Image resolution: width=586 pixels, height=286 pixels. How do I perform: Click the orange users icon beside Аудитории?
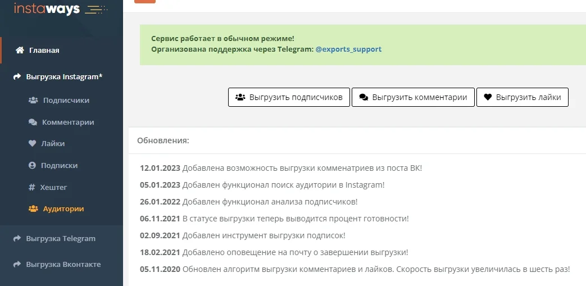point(33,208)
